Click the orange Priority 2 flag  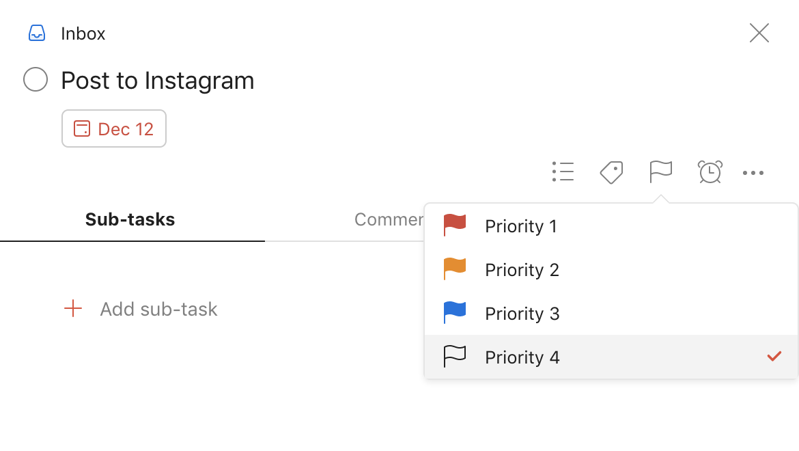455,269
